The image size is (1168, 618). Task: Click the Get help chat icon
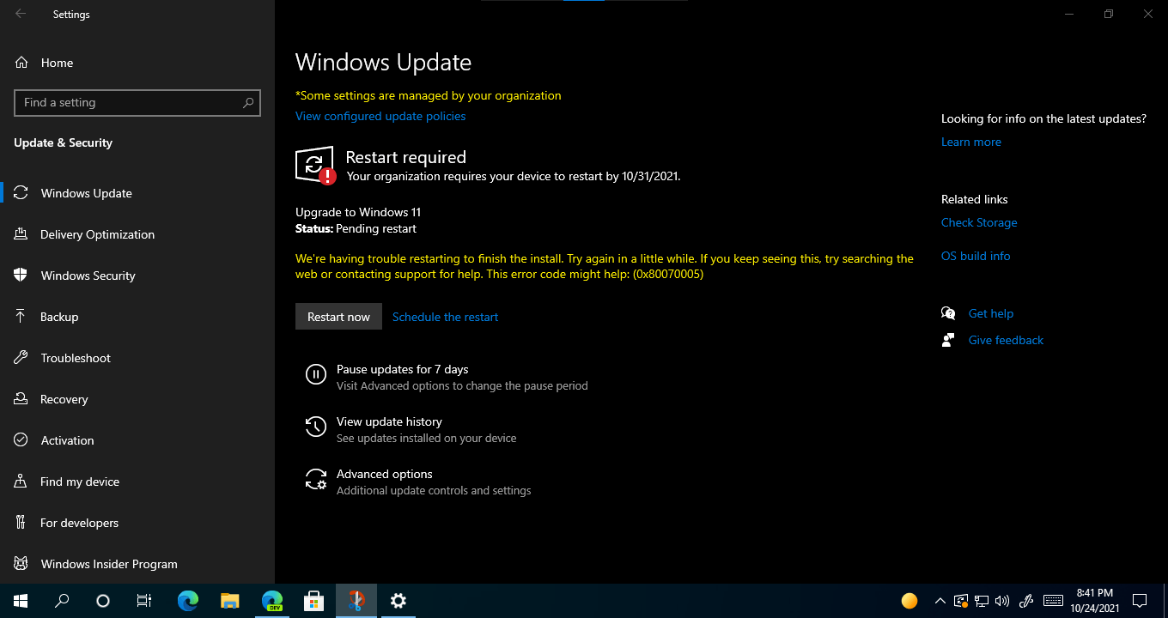pos(948,313)
